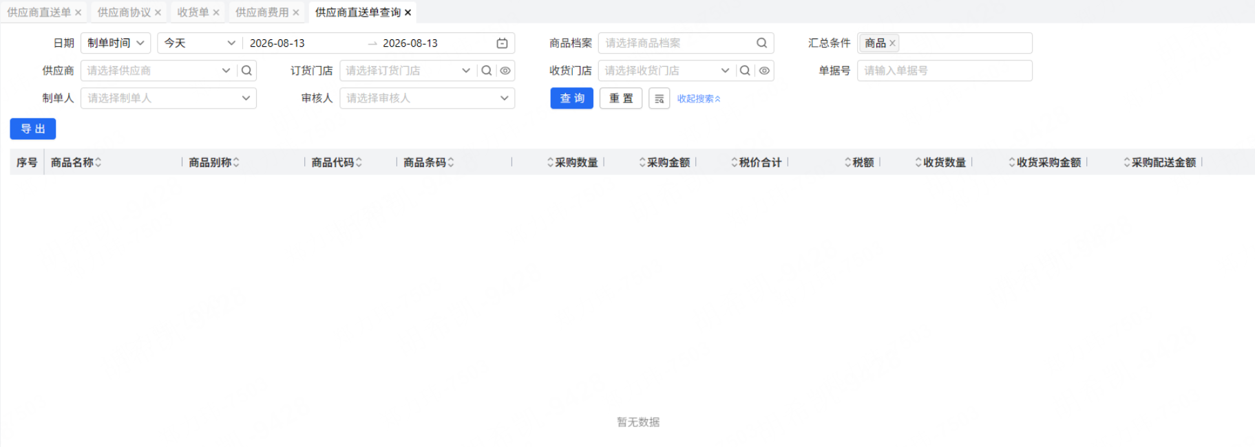Close the 供应商费用 tab
The height and width of the screenshot is (447, 1255).
click(296, 12)
